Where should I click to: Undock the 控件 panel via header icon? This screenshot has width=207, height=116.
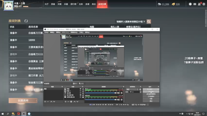click(158, 87)
